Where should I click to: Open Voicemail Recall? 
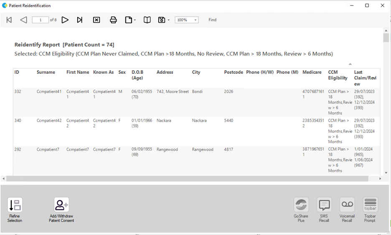click(x=347, y=210)
